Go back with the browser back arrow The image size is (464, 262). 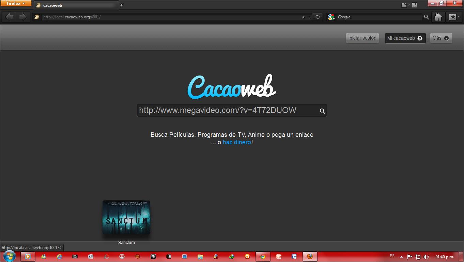(9, 17)
